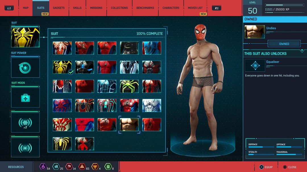Select the black suit with red spider
The width and height of the screenshot is (307, 172).
[152, 86]
